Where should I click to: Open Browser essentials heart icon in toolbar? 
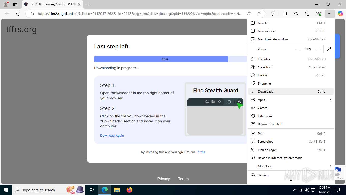tap(319, 14)
